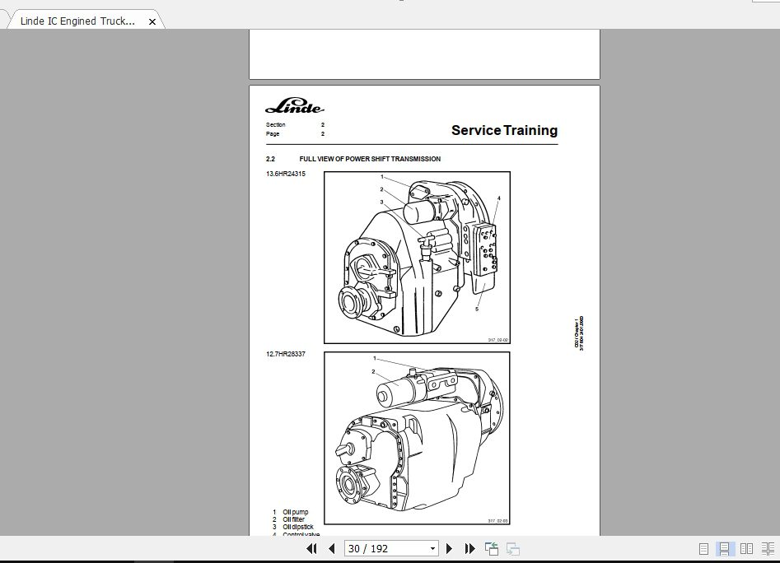The width and height of the screenshot is (780, 563).
Task: Click the green back-navigation page icon
Action: coord(492,547)
